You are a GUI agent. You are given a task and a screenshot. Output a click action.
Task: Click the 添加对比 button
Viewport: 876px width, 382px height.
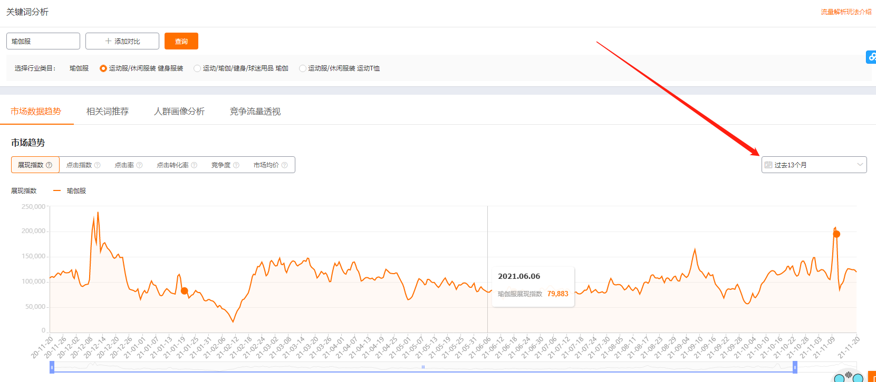(122, 41)
